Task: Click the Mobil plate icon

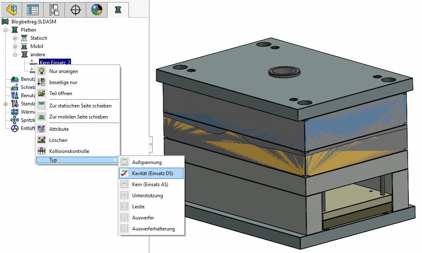Action: pyautogui.click(x=24, y=46)
